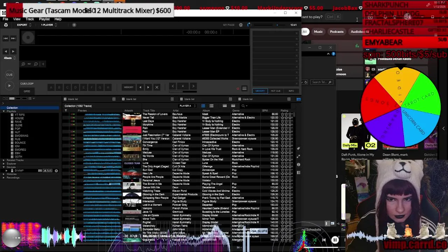This screenshot has height=252, width=448.
Task: Open the 1 PLAYER layout dropdown
Action: pos(49,25)
